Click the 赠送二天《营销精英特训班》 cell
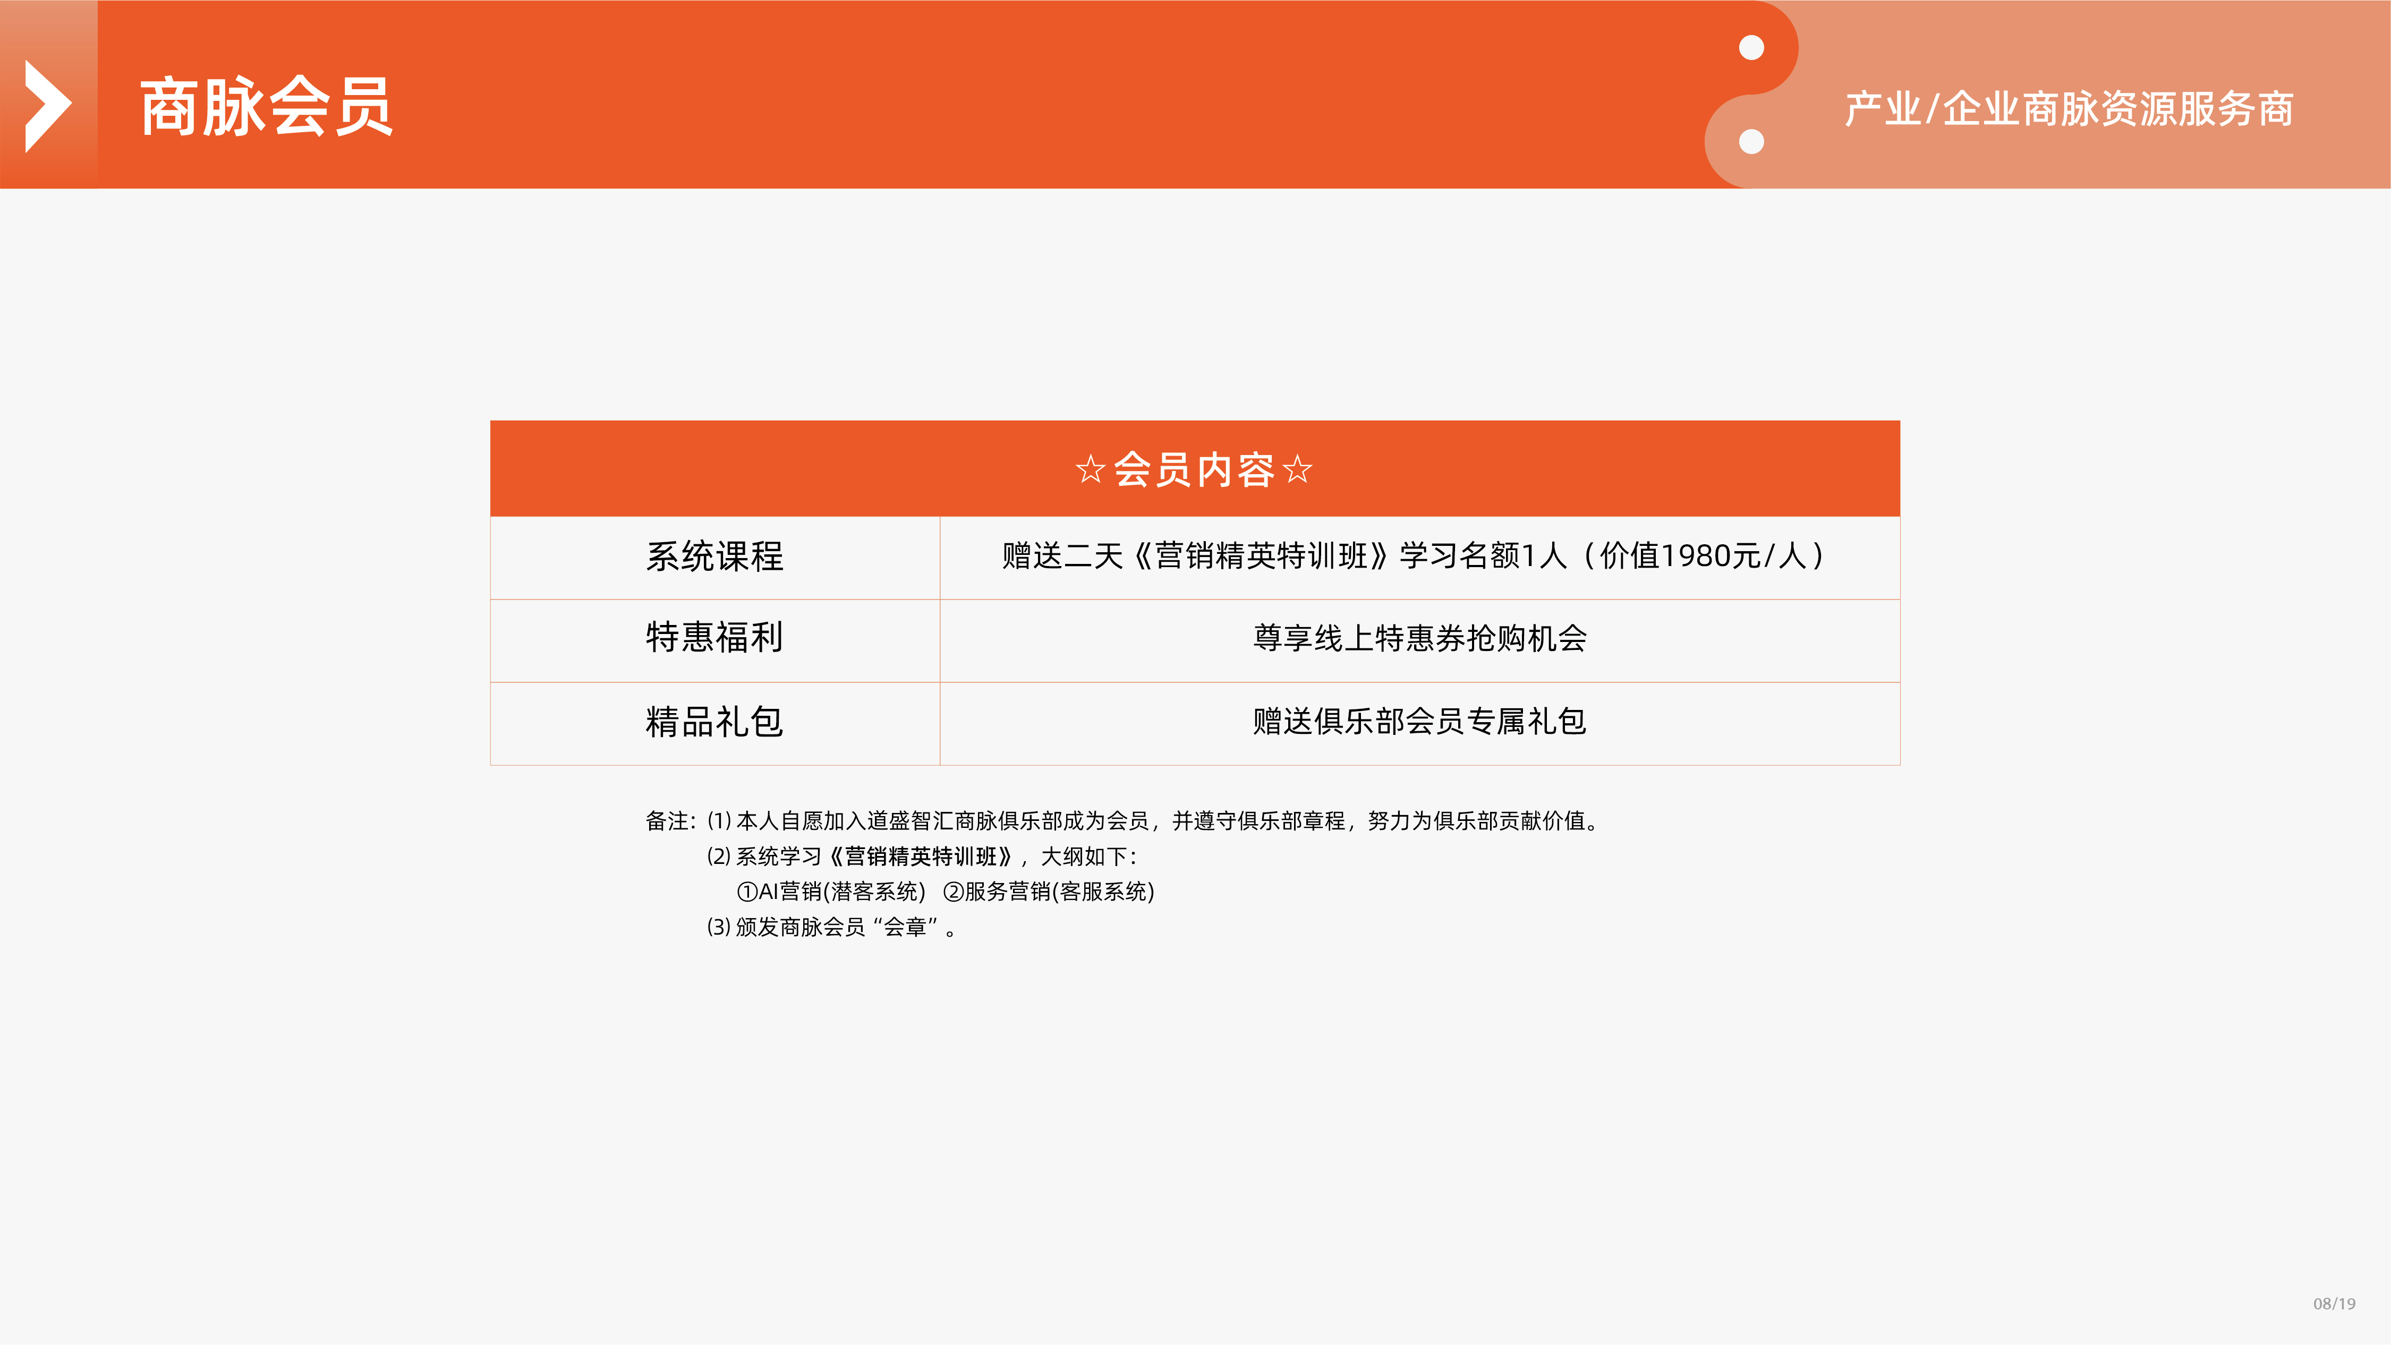Viewport: 2391px width, 1345px height. pyautogui.click(x=1420, y=558)
